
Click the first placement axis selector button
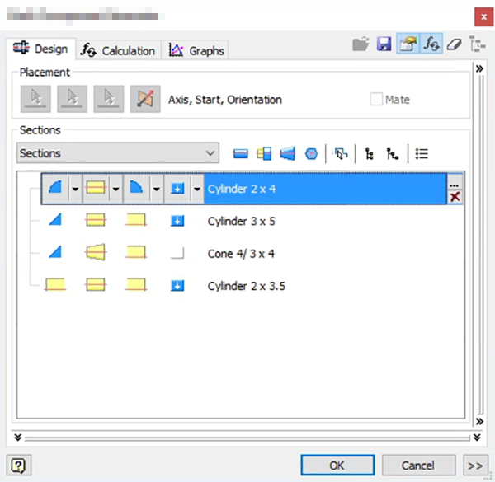click(35, 99)
